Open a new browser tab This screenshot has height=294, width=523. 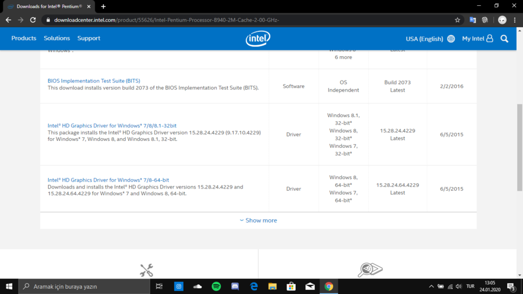pyautogui.click(x=103, y=6)
